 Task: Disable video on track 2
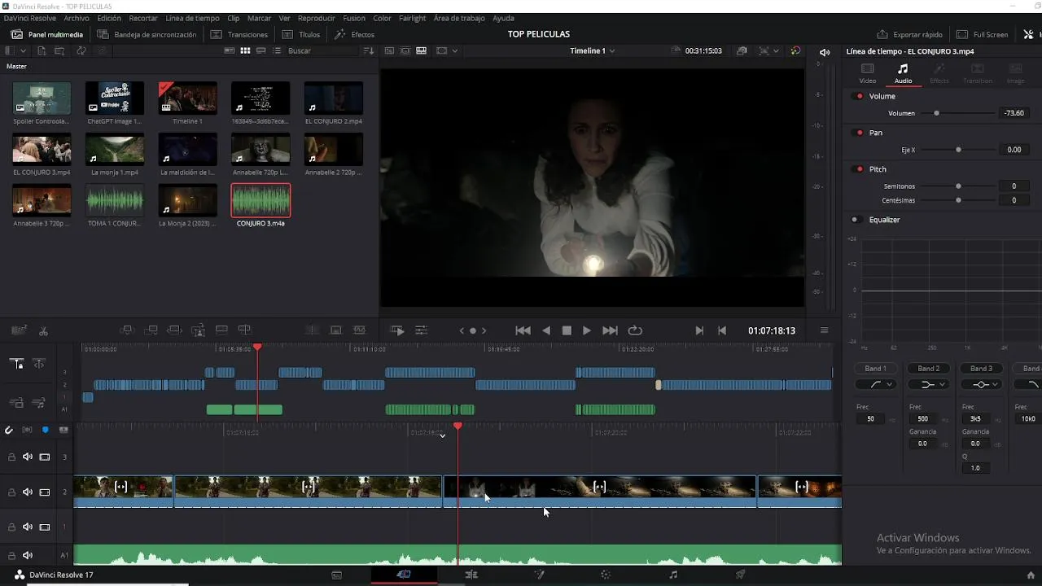[45, 492]
